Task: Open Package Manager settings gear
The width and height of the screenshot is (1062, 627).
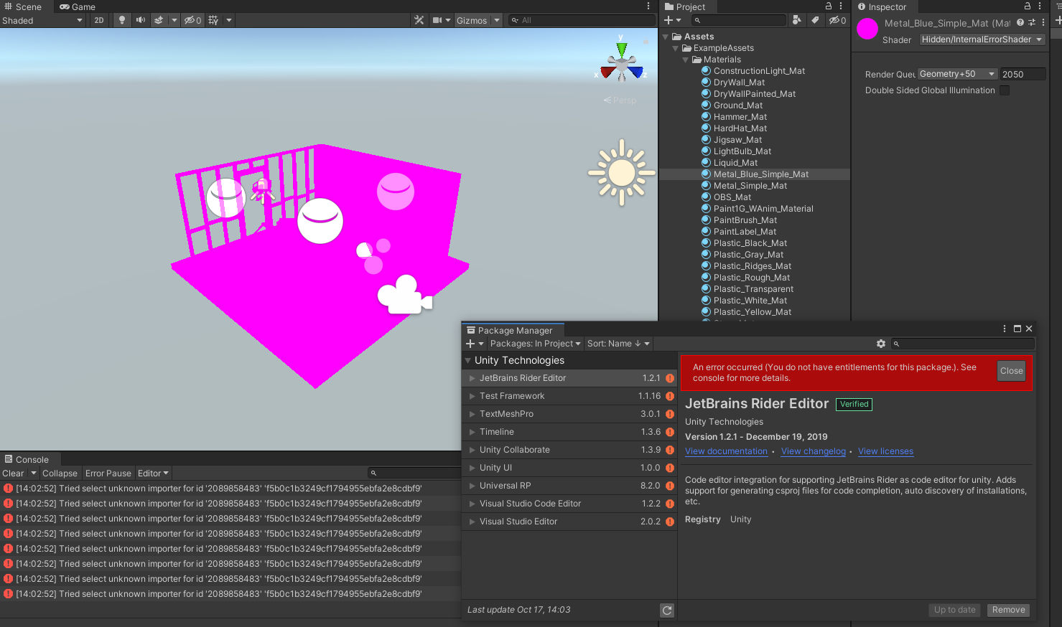Action: pyautogui.click(x=881, y=344)
